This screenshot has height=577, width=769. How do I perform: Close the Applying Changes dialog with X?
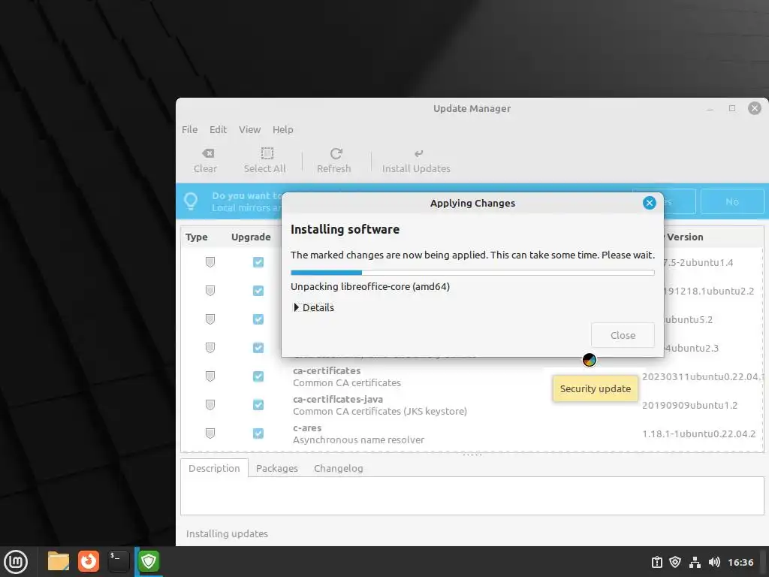(x=650, y=203)
